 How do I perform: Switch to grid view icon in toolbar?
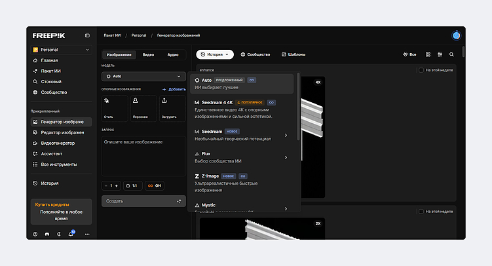pyautogui.click(x=428, y=54)
